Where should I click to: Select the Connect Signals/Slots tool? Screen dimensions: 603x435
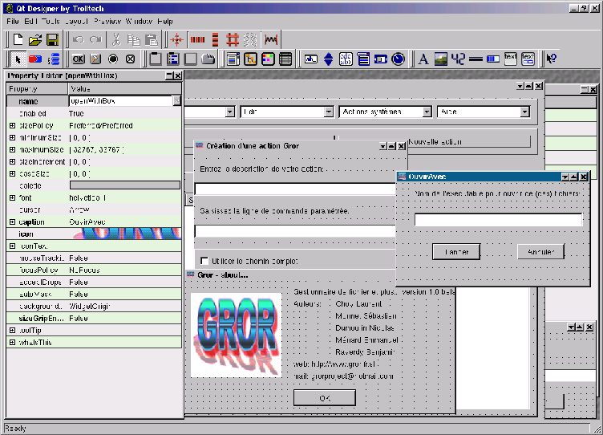(x=35, y=59)
